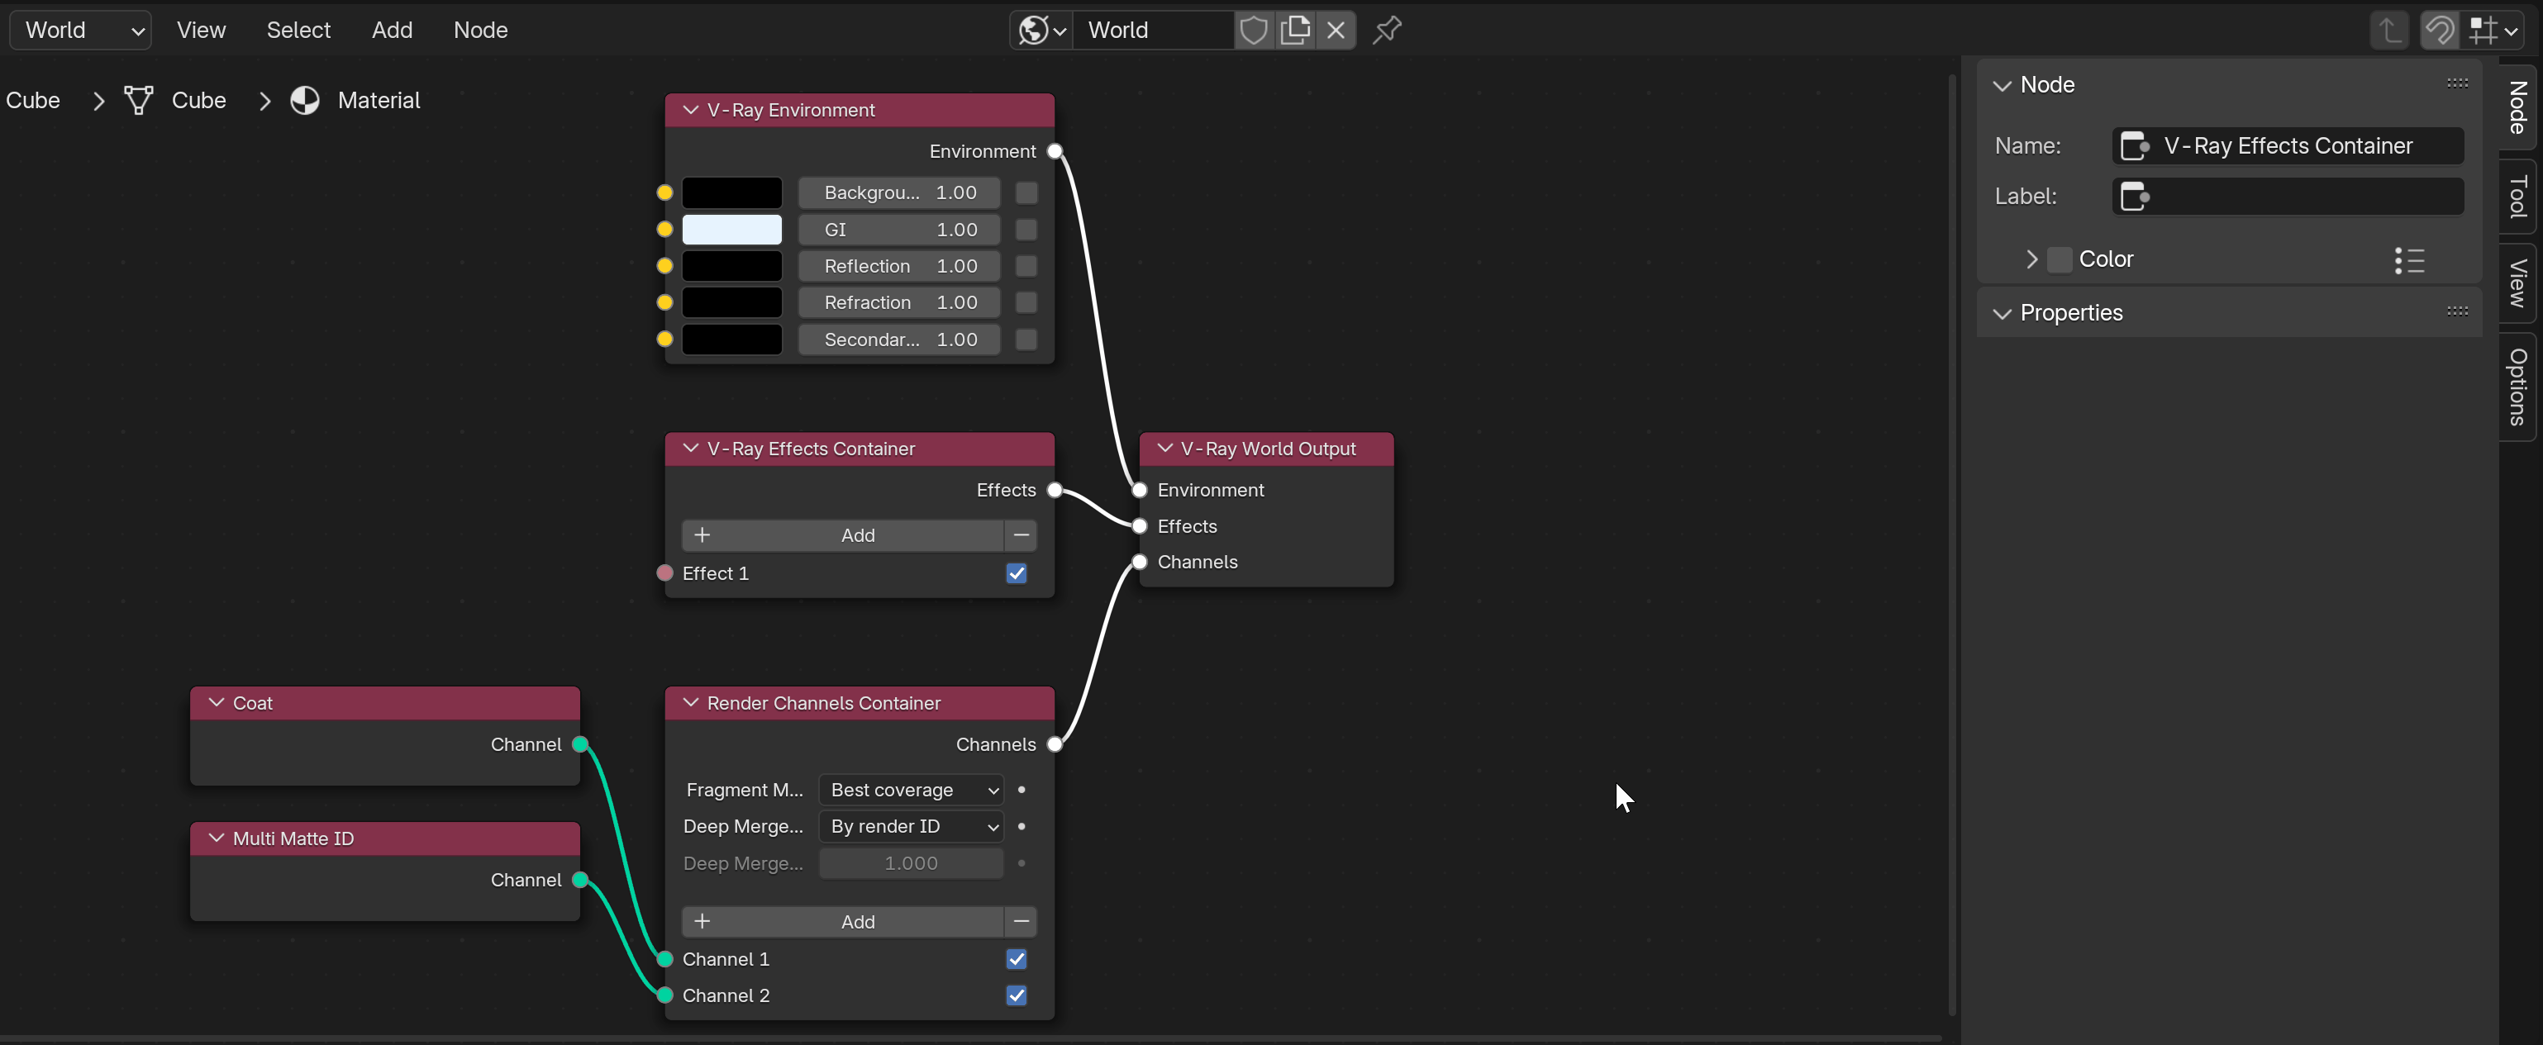This screenshot has width=2543, height=1045.
Task: Collapse the Node panel
Action: point(2001,85)
